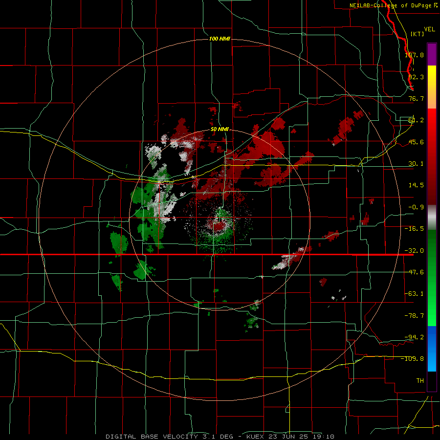Select the -109.8 value on velocity scale
Image resolution: width=440 pixels, height=440 pixels.
click(x=413, y=359)
